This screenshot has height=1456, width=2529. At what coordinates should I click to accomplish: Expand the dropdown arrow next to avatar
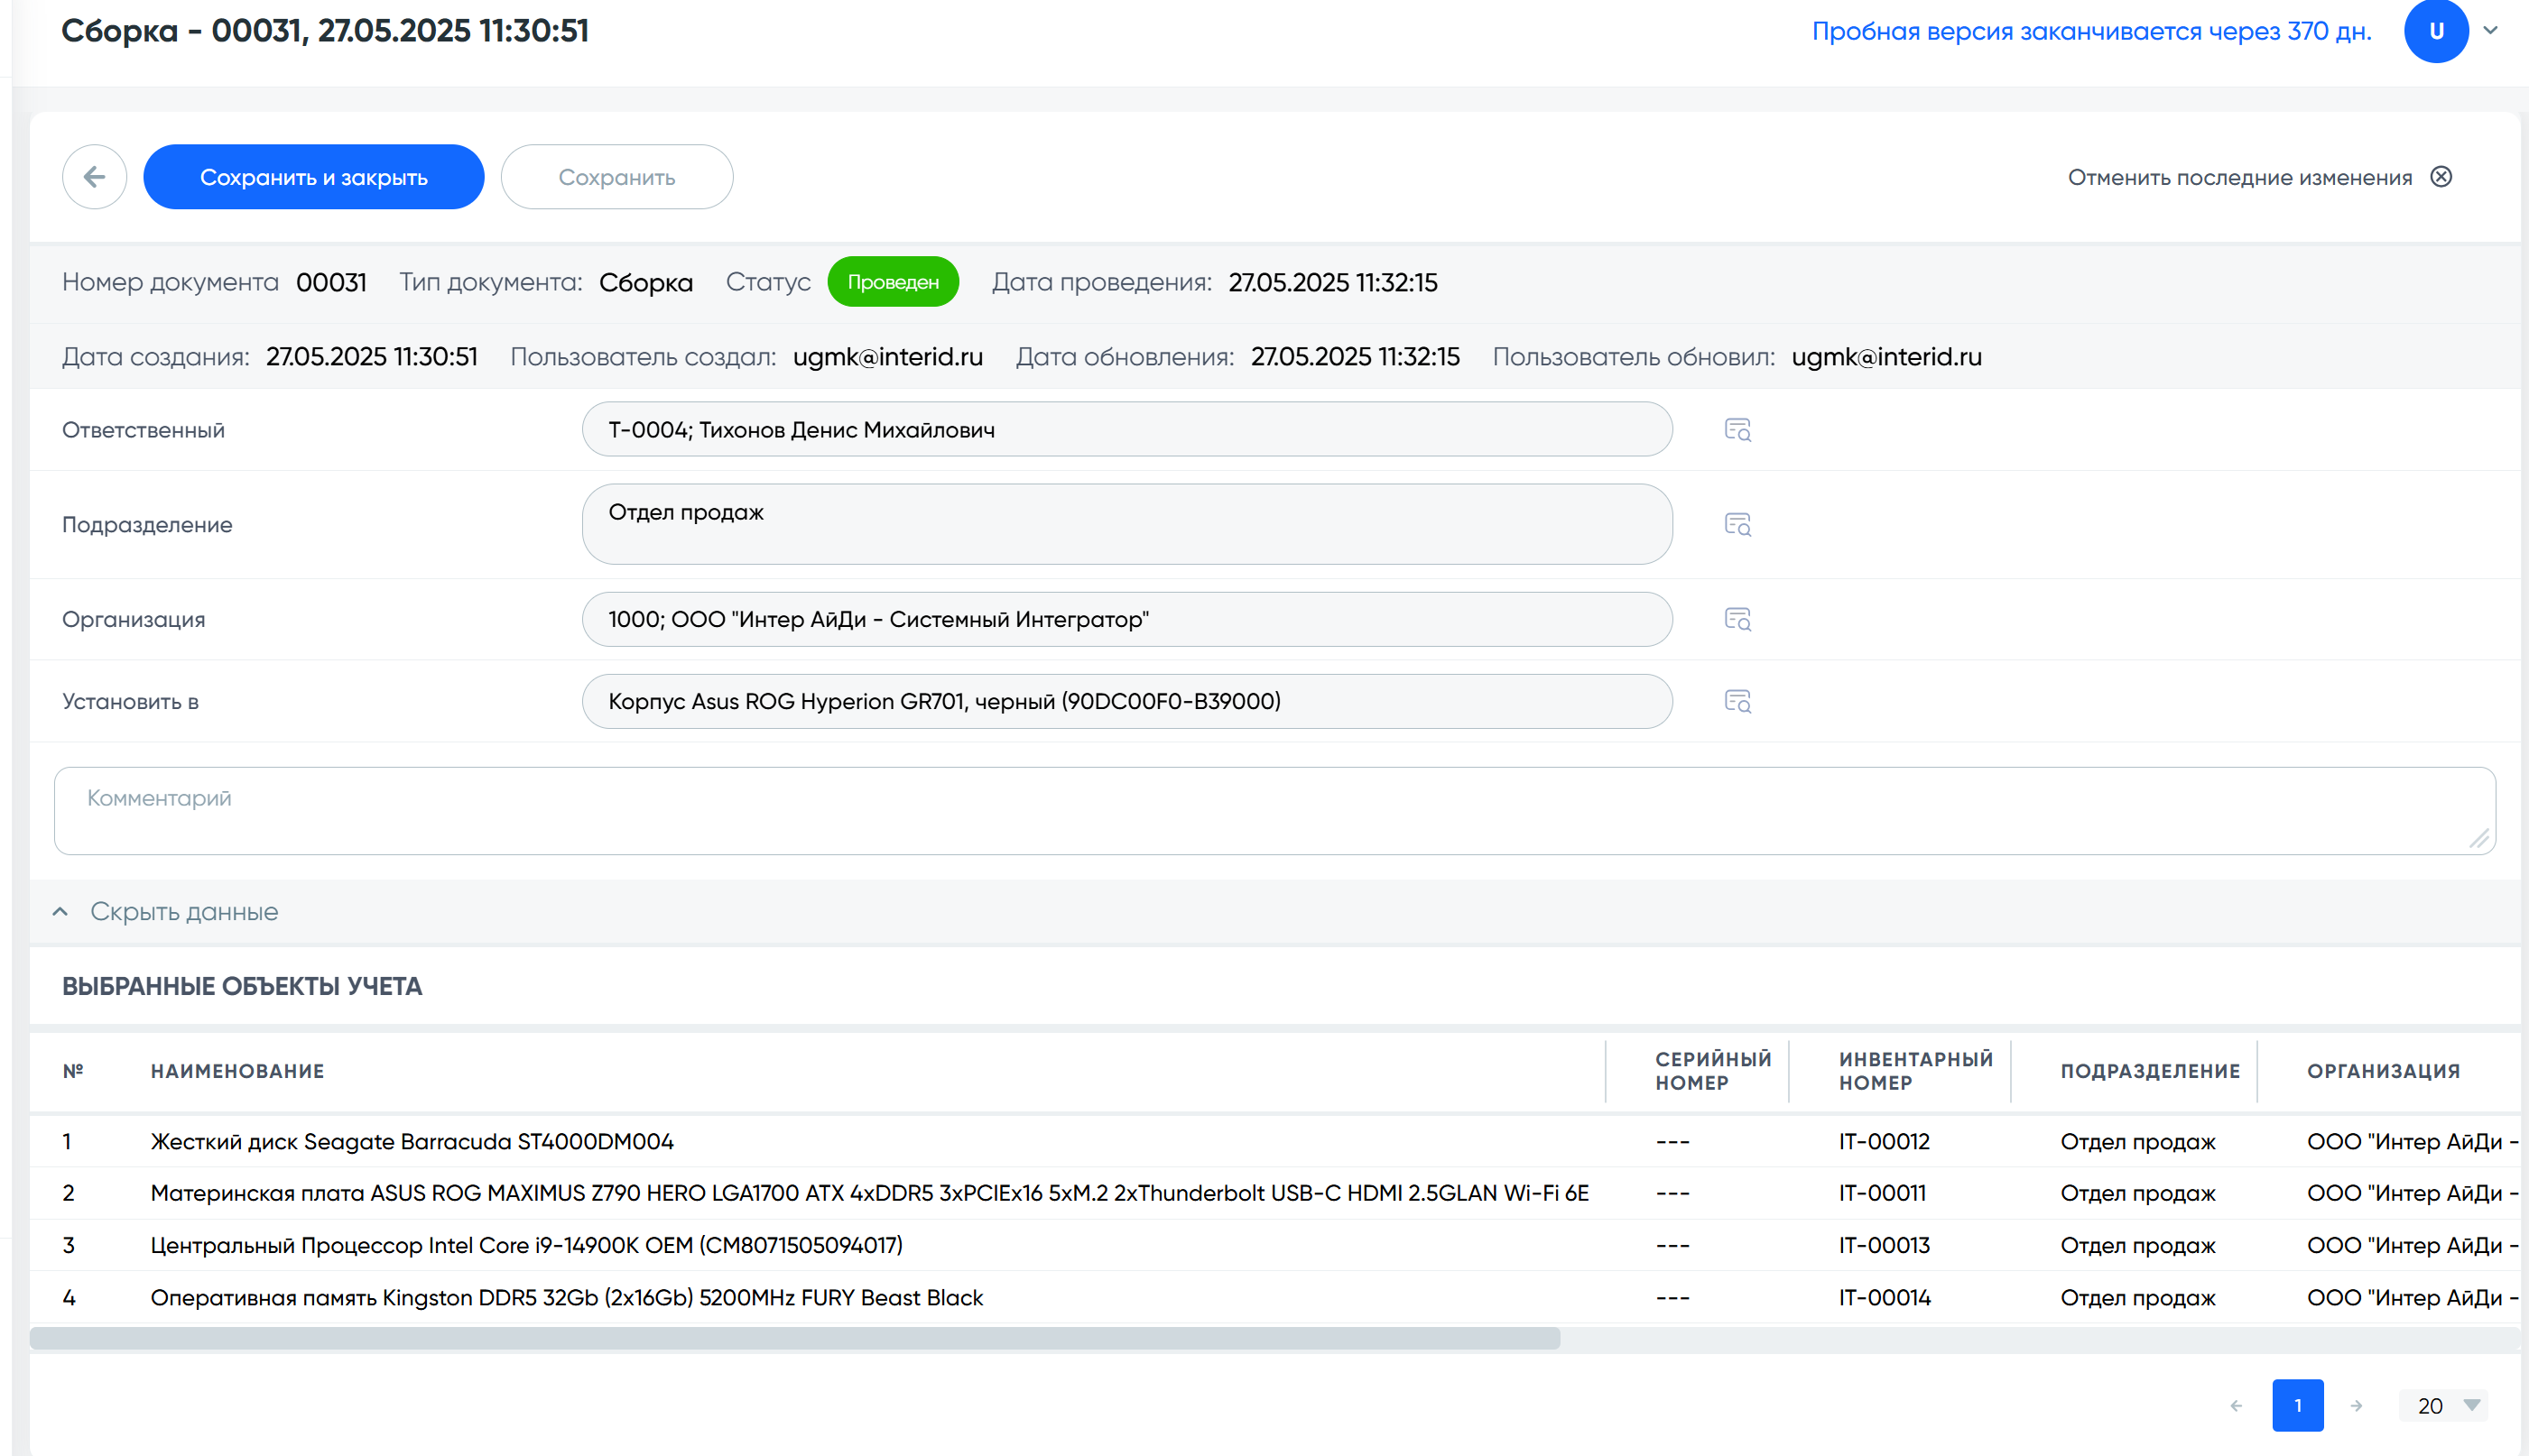2491,31
